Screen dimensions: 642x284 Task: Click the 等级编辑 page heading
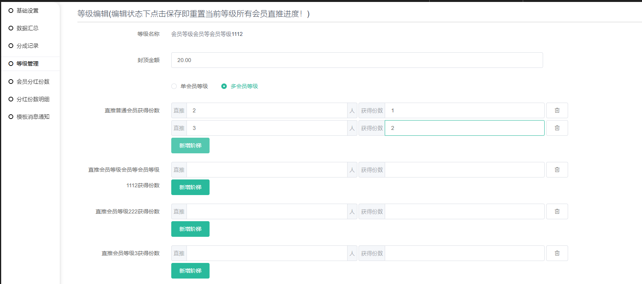point(194,14)
